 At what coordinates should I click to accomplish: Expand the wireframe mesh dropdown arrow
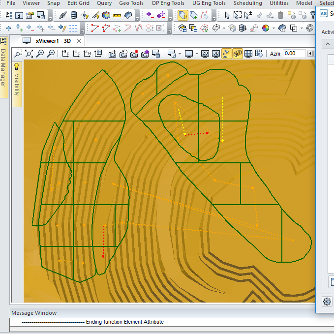224,28
